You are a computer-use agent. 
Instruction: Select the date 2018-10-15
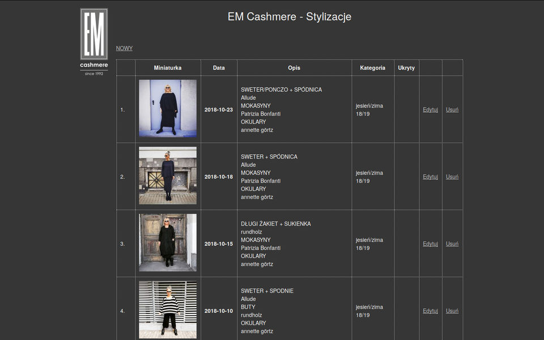[x=219, y=244]
